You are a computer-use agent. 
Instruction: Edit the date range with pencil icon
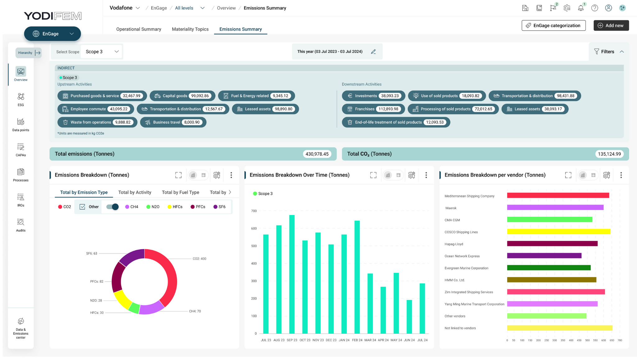(373, 52)
